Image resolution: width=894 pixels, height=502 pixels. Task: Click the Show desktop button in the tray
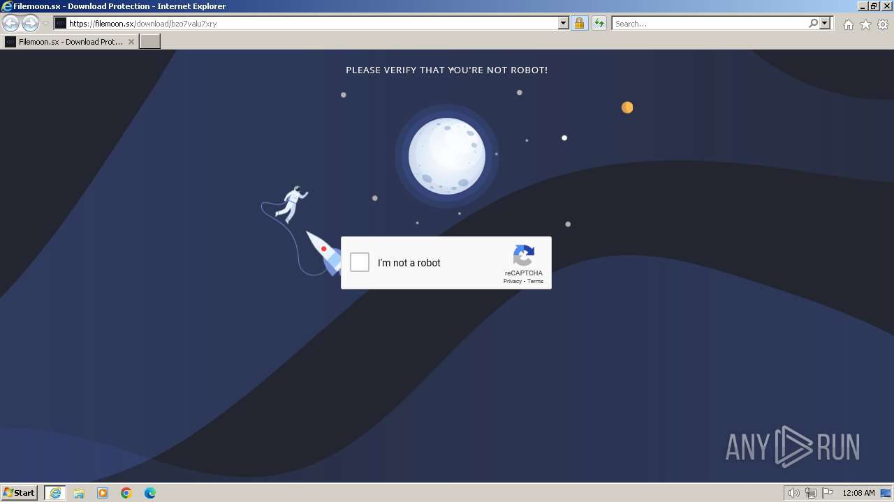[x=886, y=493]
